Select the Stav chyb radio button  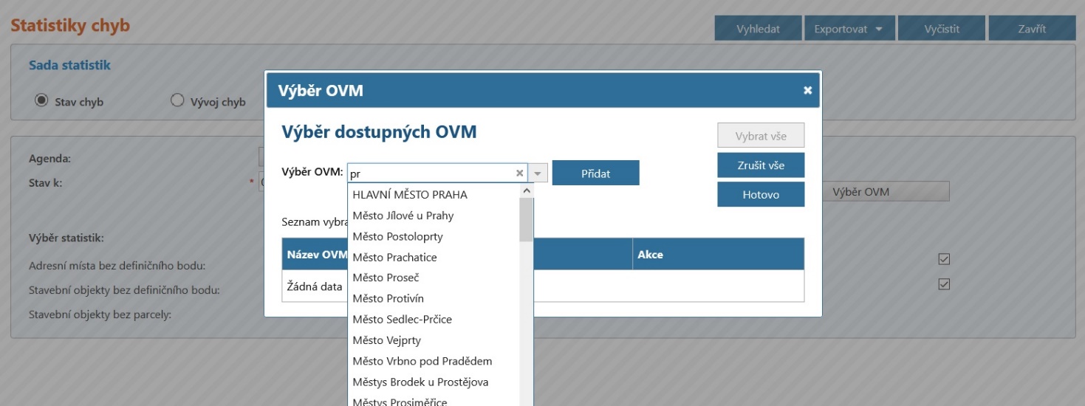coord(42,100)
